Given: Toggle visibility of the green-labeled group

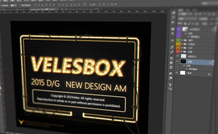Looking at the screenshot, I should (178, 40).
